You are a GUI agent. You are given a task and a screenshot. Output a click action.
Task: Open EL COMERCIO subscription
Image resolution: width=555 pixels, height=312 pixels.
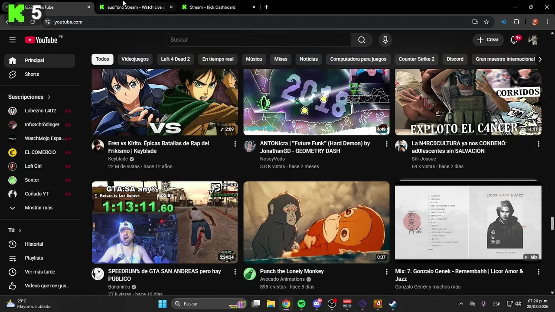pos(39,152)
